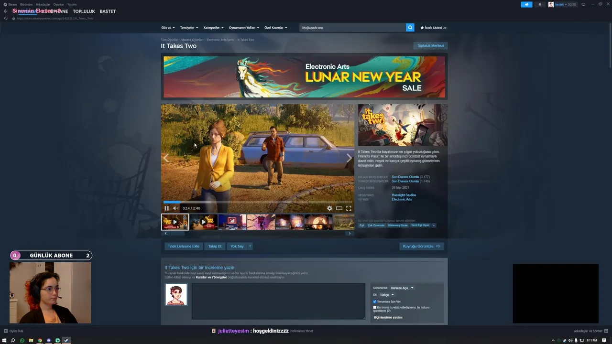Click the video progress bar
This screenshot has height=344, width=612.
[258, 202]
